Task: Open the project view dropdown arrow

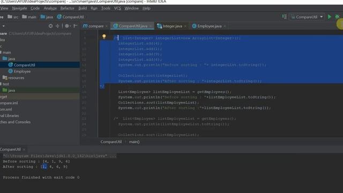Action: click(4, 26)
